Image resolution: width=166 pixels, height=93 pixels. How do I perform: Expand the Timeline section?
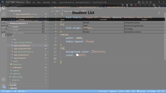13,88
